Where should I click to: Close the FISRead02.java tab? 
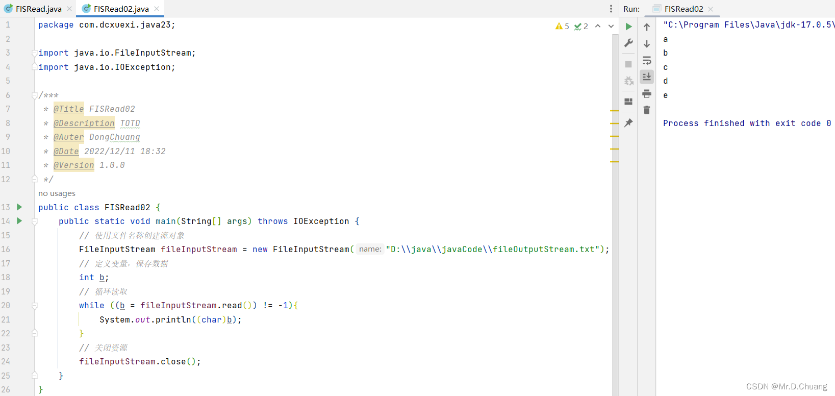(x=157, y=9)
